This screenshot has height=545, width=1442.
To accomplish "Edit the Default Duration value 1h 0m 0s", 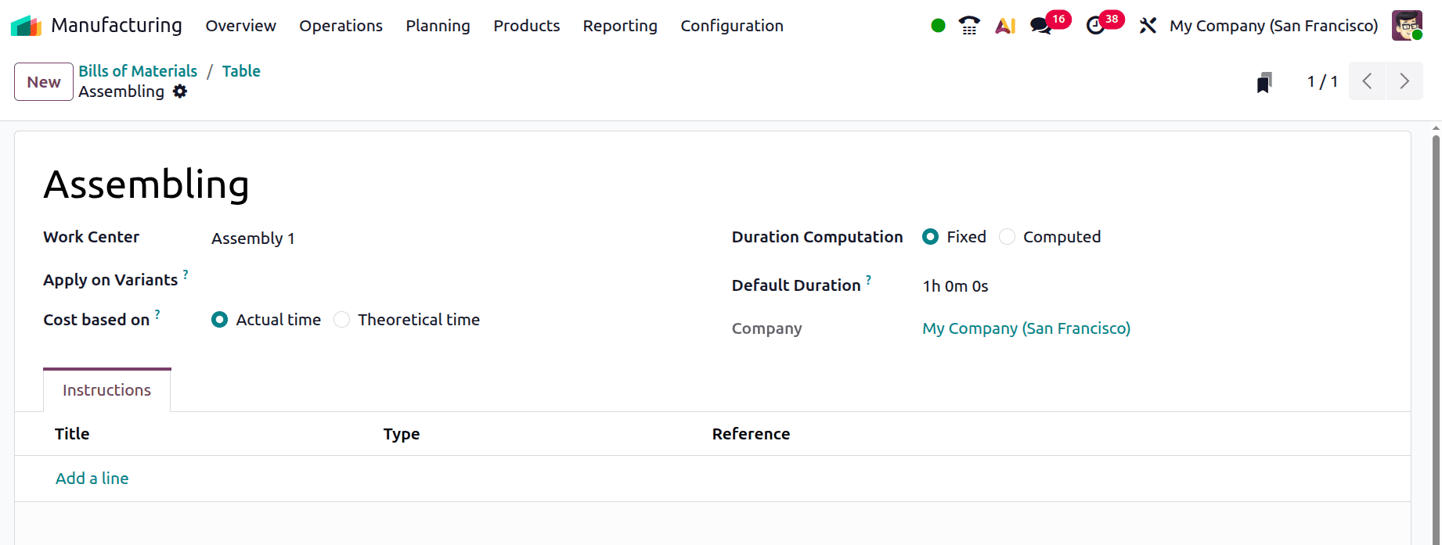I will (x=955, y=286).
